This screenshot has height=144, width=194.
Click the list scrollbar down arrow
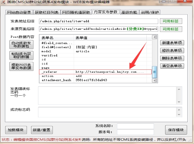pyautogui.click(x=155, y=80)
